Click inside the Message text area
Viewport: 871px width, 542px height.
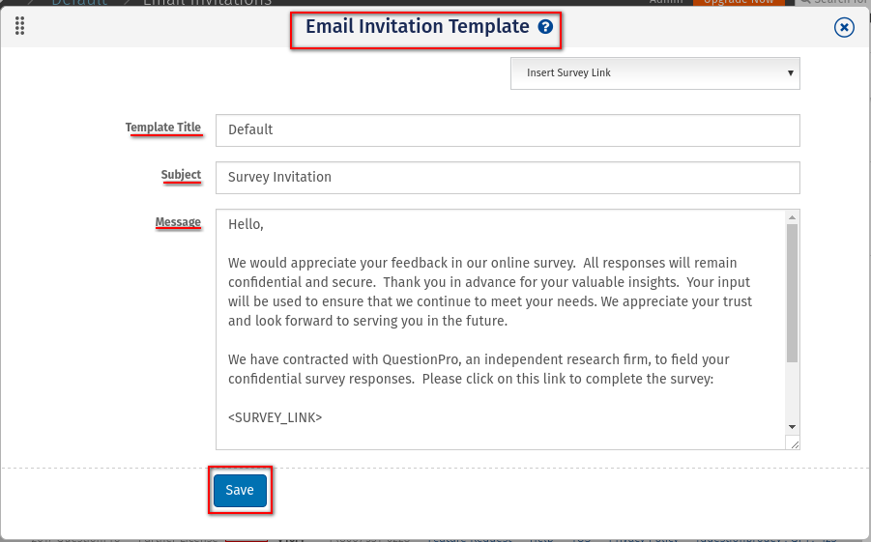click(500, 329)
